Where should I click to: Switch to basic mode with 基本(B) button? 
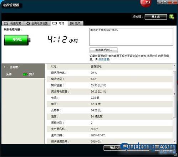[156, 17]
